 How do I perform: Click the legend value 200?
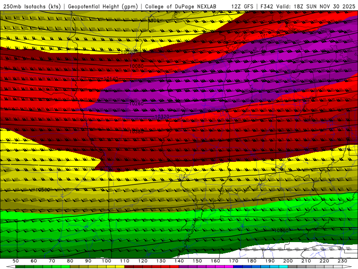(288, 261)
